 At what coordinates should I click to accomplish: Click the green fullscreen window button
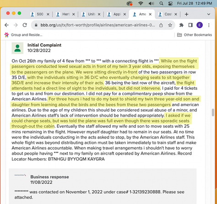click(x=19, y=13)
